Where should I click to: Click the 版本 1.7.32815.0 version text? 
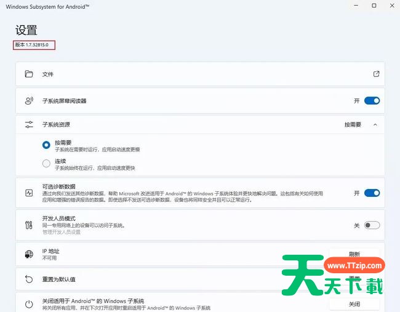[31, 45]
